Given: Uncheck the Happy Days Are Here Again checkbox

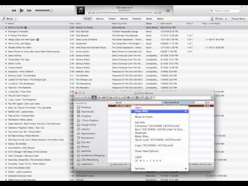Looking at the screenshot, I should point(6,40).
